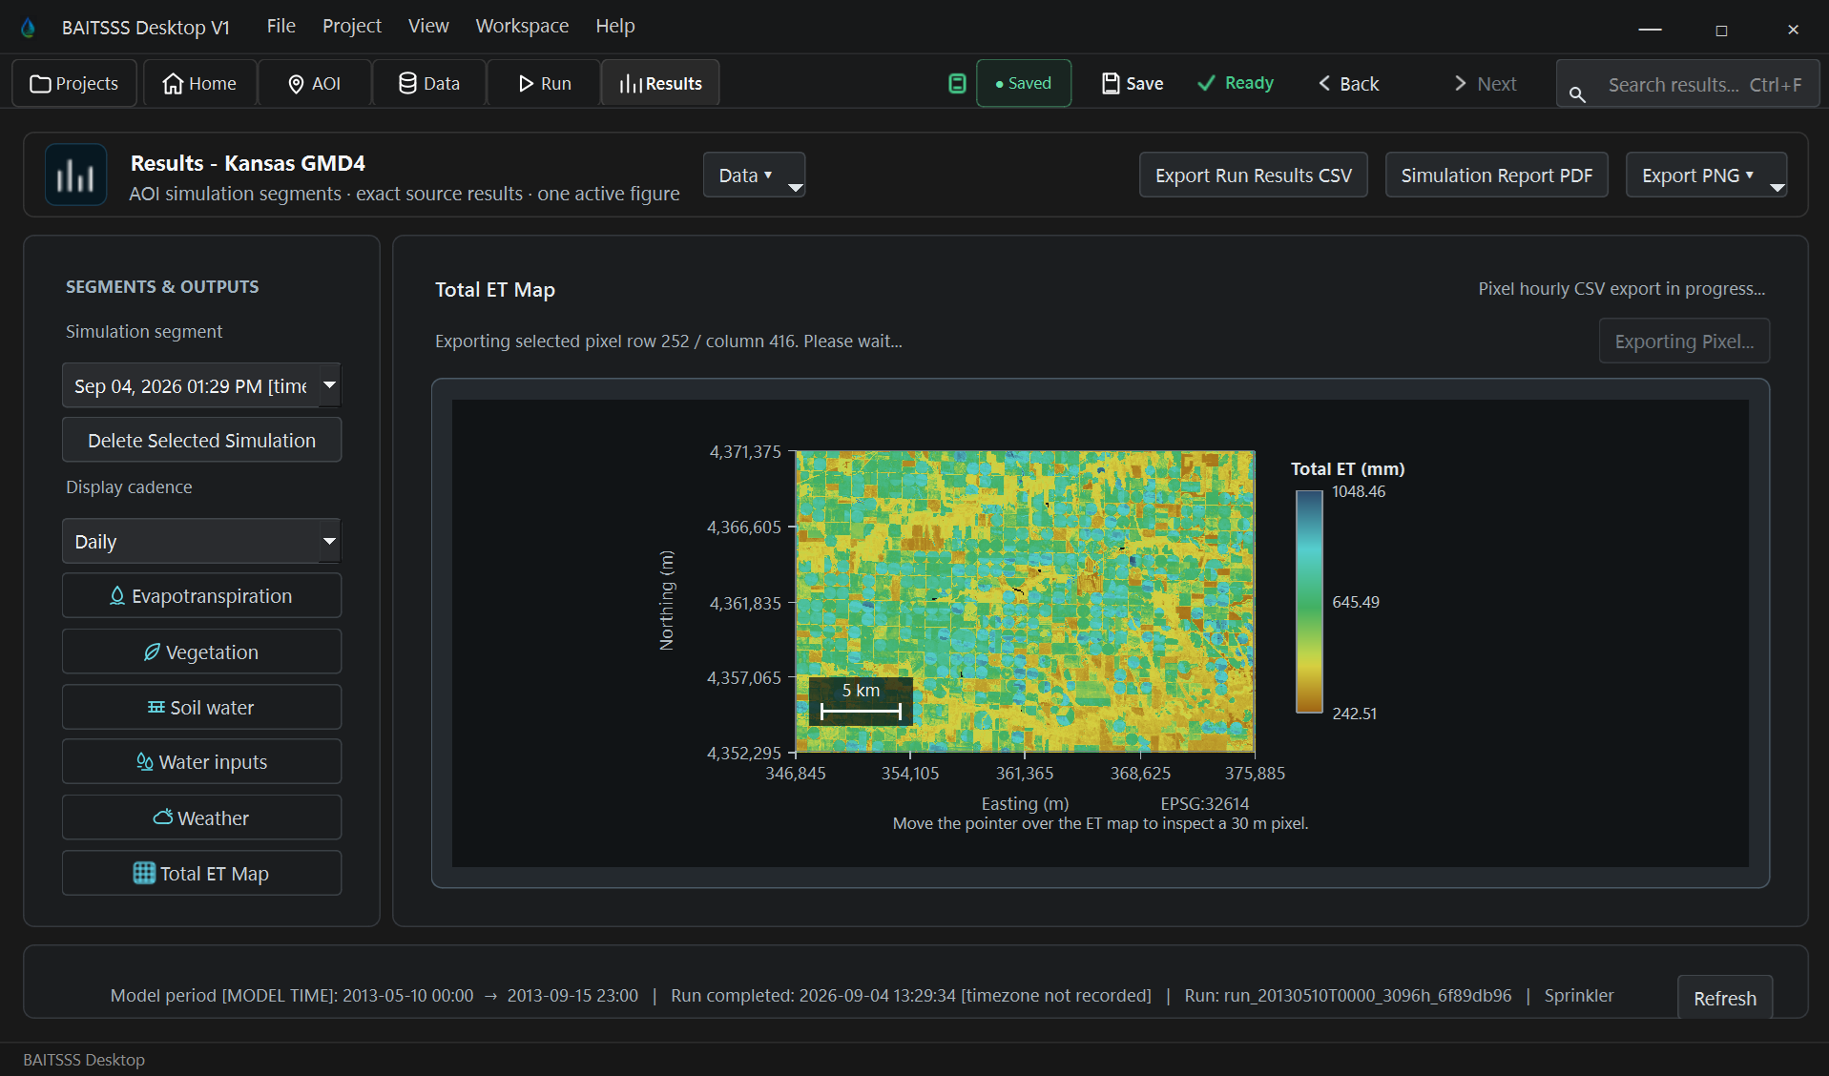Generate the Simulation Report PDF
This screenshot has width=1829, height=1076.
(x=1496, y=175)
